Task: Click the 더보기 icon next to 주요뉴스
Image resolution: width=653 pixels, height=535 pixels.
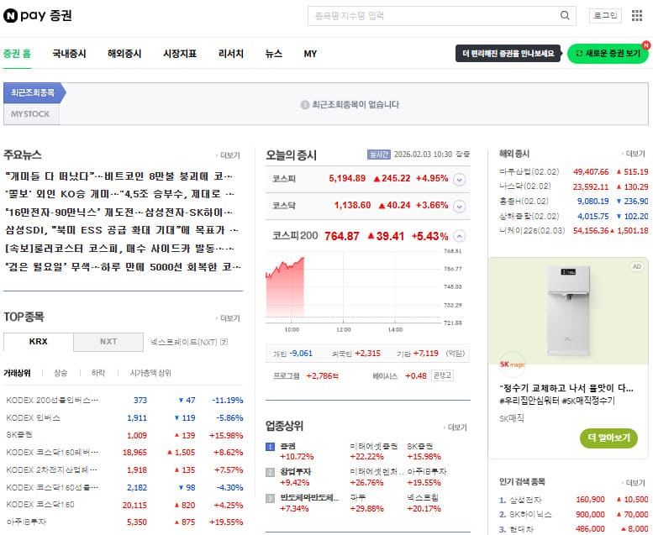Action: click(229, 155)
